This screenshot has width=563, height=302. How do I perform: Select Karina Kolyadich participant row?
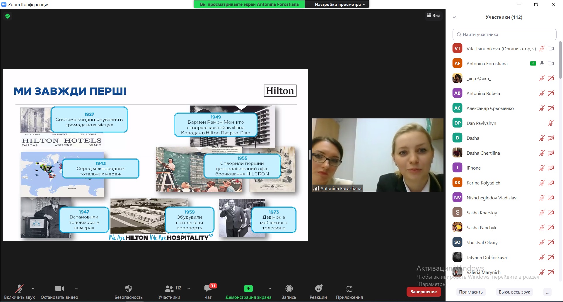pyautogui.click(x=504, y=183)
